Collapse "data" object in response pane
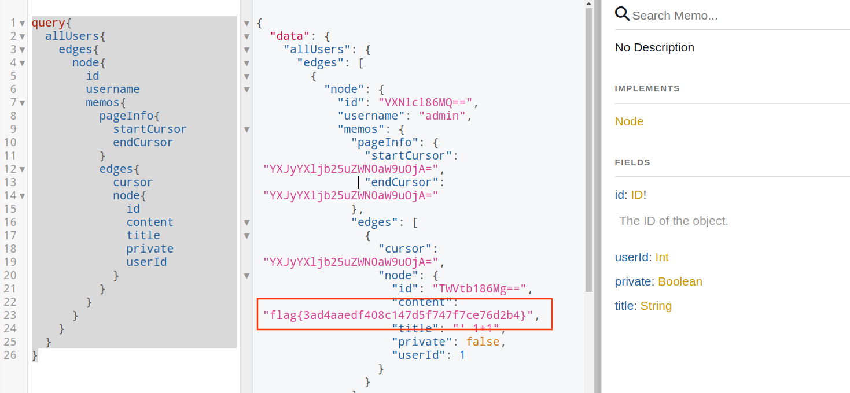 click(246, 37)
